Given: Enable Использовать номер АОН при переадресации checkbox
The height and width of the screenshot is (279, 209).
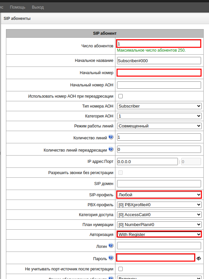Looking at the screenshot, I should (121, 96).
